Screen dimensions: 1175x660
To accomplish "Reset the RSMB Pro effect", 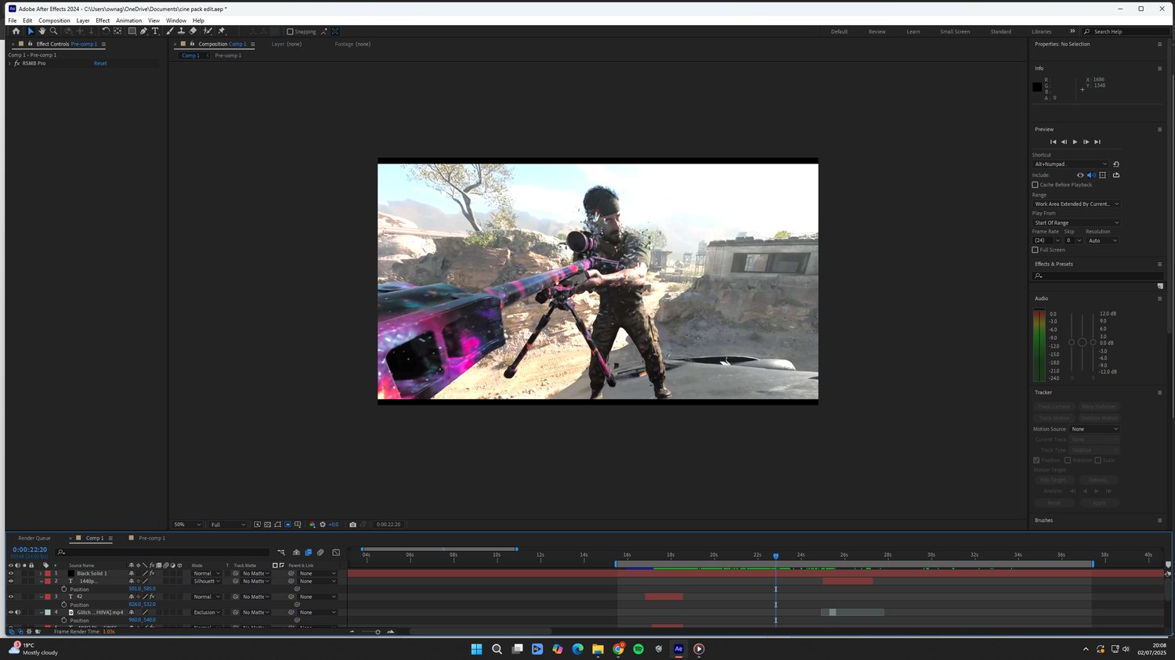I will pyautogui.click(x=100, y=63).
